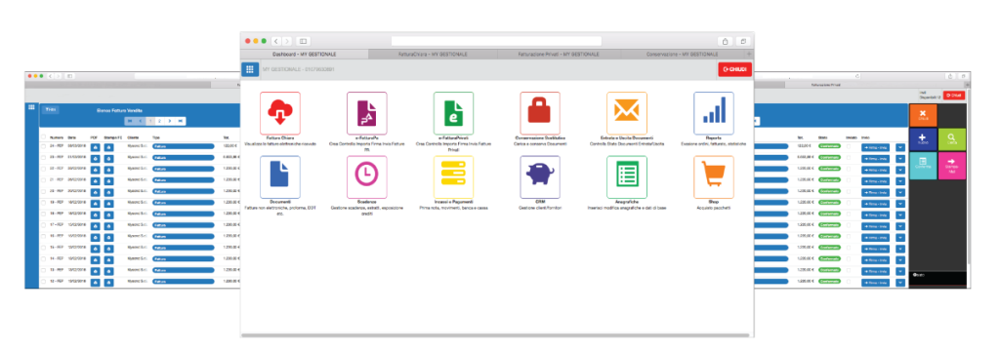Go to the first page in the pagination of the invoice list
1000x351 pixels.
coord(130,120)
